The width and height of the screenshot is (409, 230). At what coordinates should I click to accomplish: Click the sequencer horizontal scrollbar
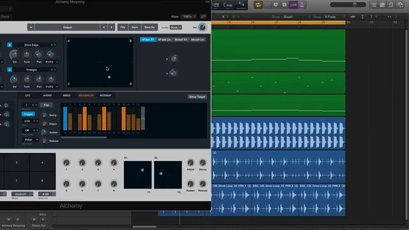[84, 137]
